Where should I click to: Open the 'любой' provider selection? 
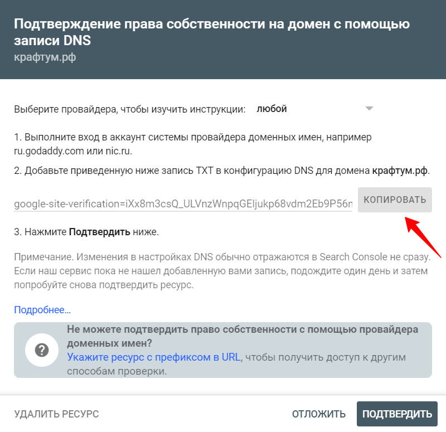tap(315, 109)
